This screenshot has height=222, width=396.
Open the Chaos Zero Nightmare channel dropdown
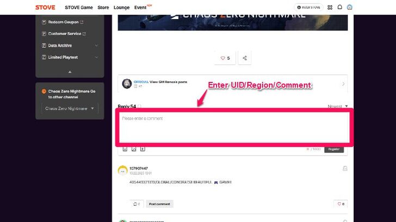70,109
